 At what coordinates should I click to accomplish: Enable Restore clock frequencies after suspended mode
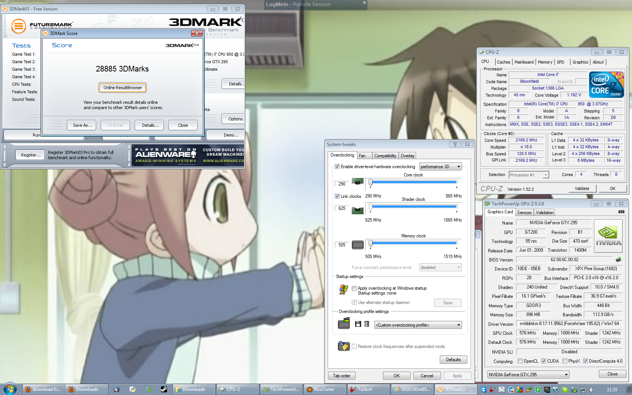pyautogui.click(x=354, y=346)
